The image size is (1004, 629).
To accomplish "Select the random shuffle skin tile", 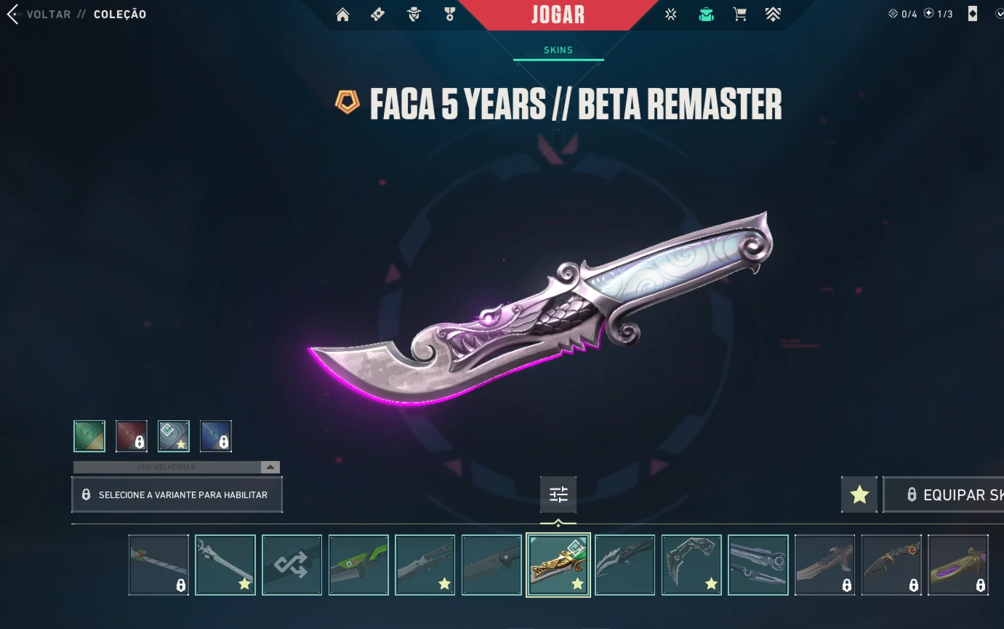I will pos(292,565).
